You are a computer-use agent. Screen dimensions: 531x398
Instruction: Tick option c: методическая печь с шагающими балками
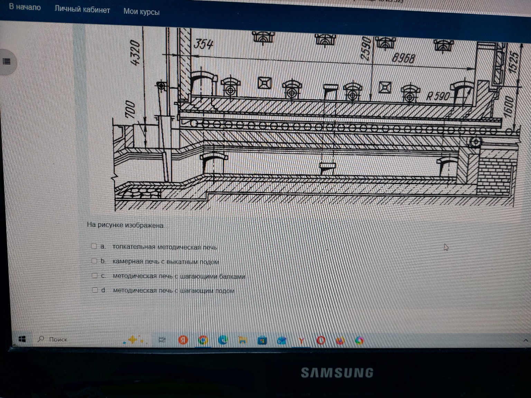[94, 275]
